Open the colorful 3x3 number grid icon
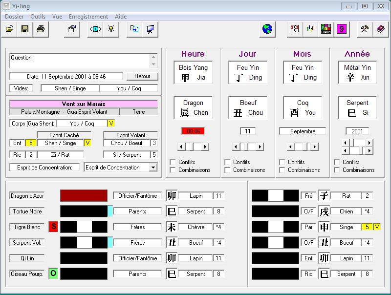 (x=326, y=29)
